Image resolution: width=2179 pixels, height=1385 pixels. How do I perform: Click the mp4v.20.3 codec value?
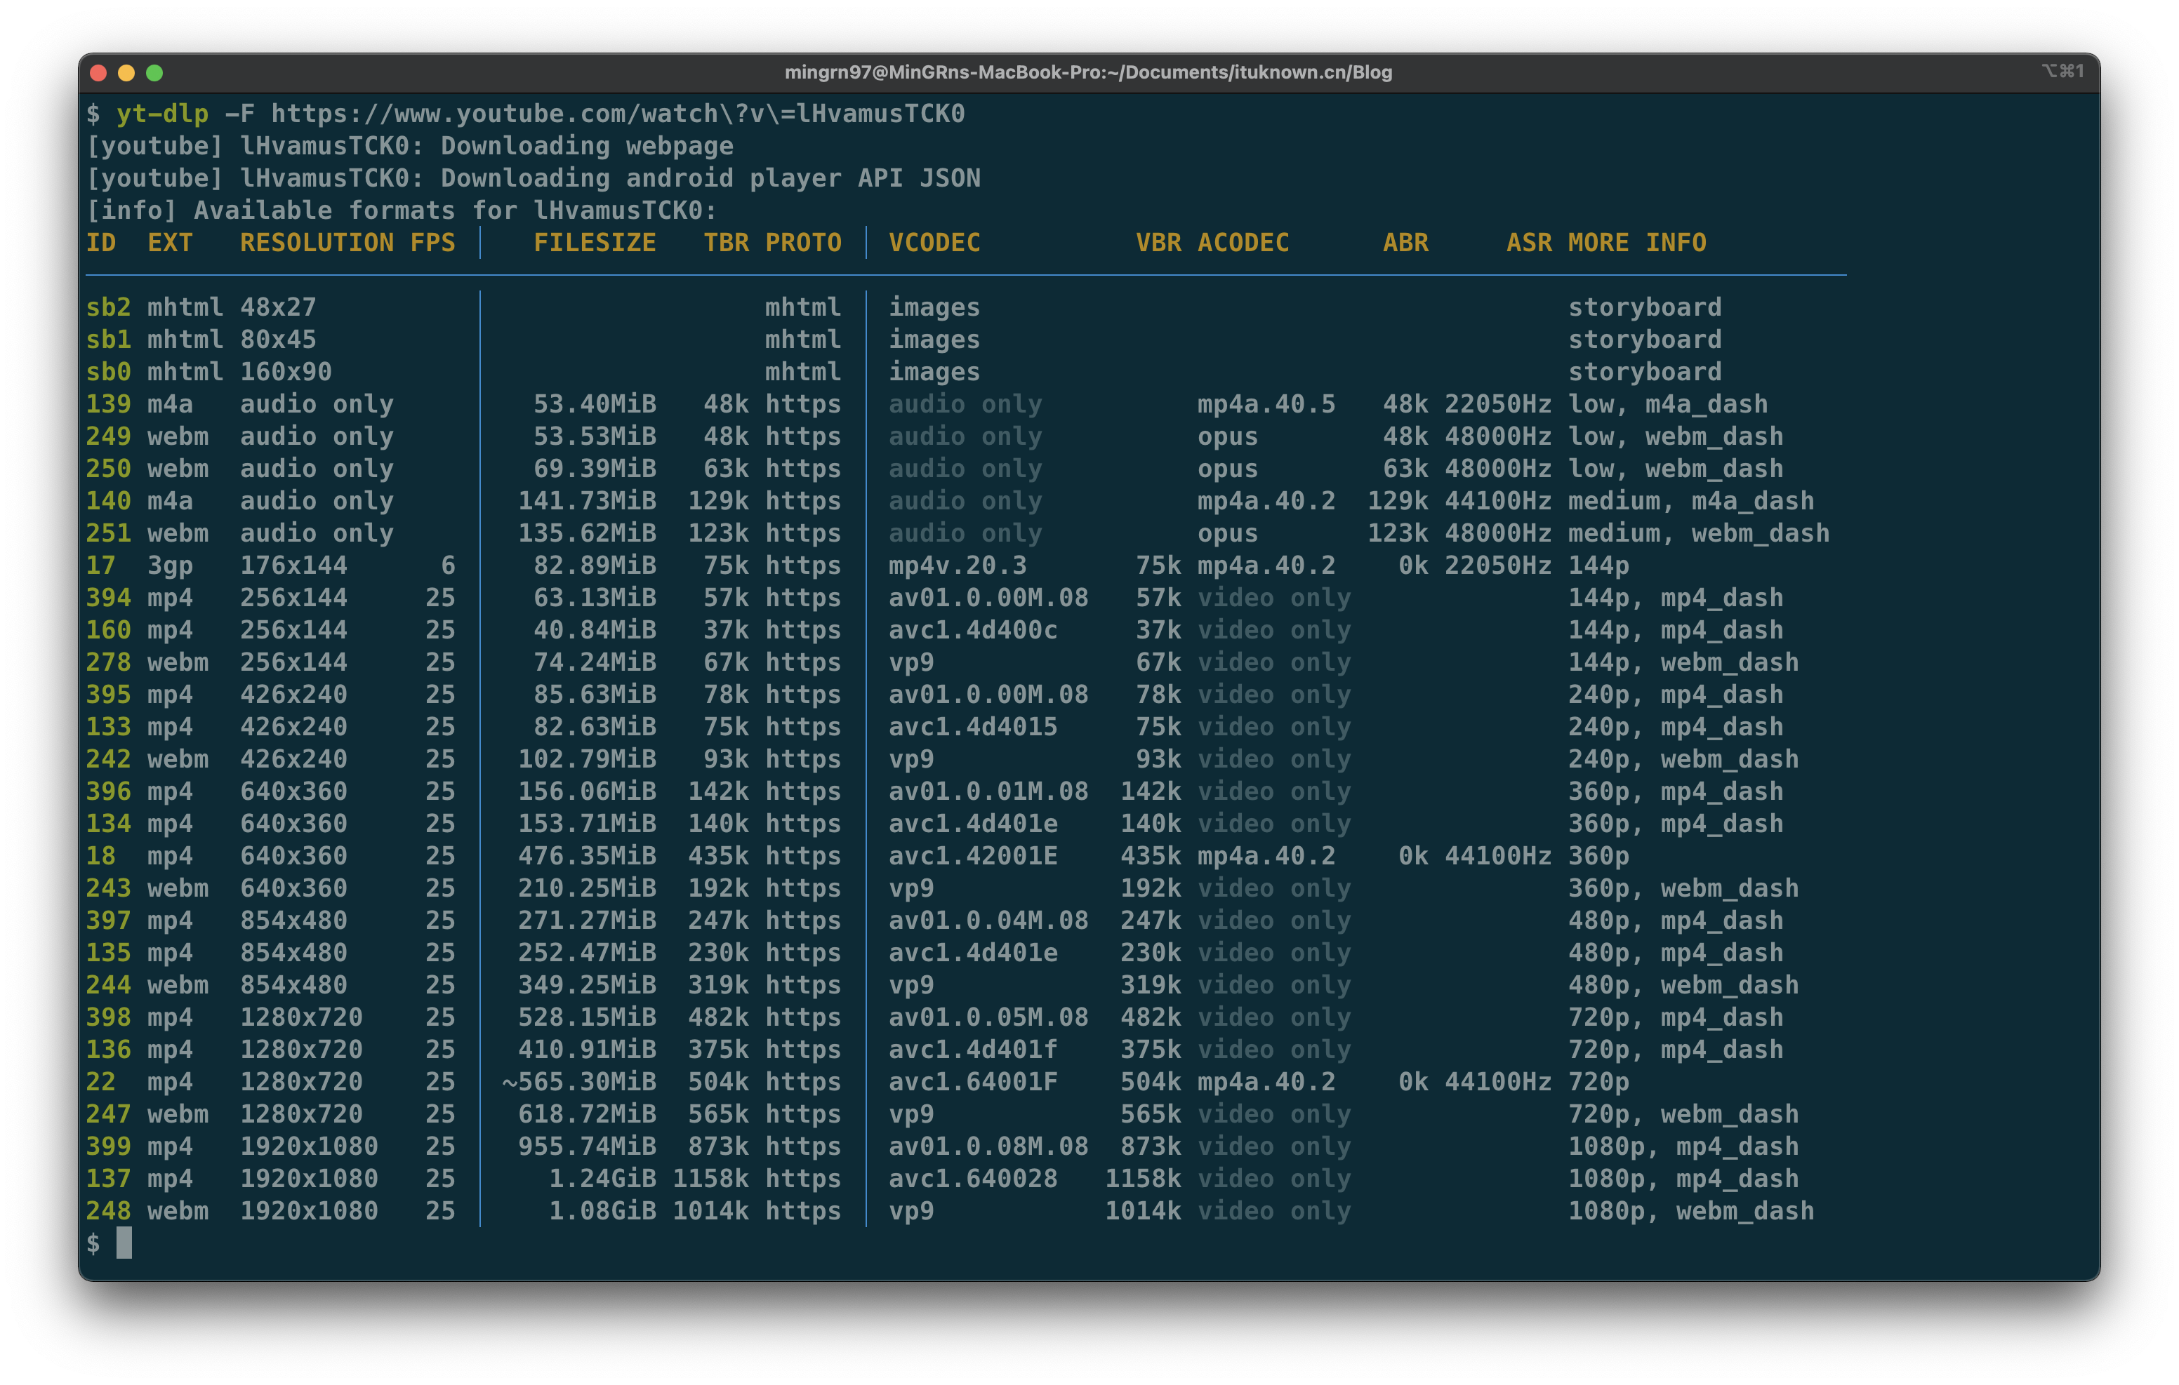958,566
